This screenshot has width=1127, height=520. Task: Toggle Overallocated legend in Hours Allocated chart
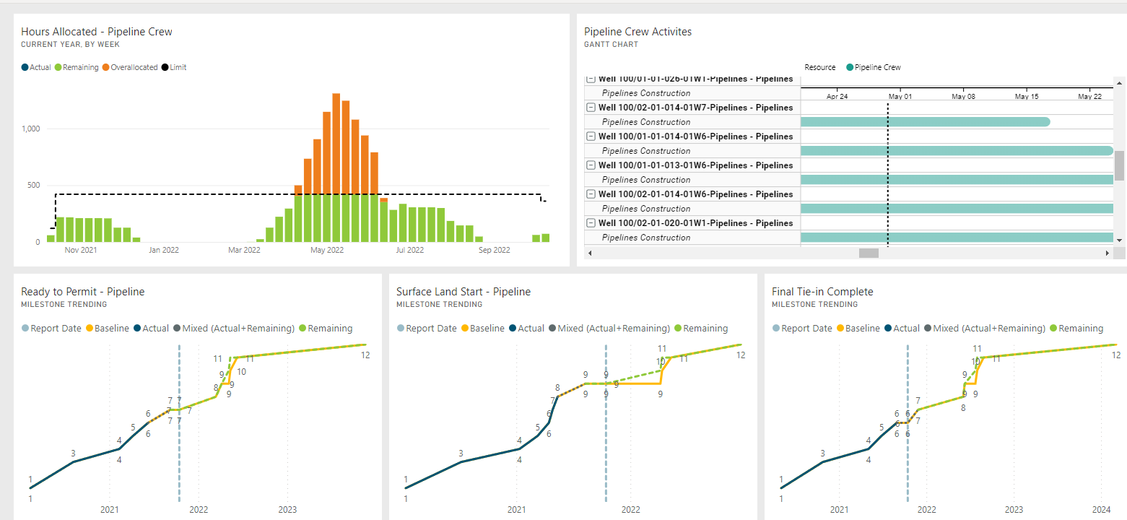(x=130, y=67)
